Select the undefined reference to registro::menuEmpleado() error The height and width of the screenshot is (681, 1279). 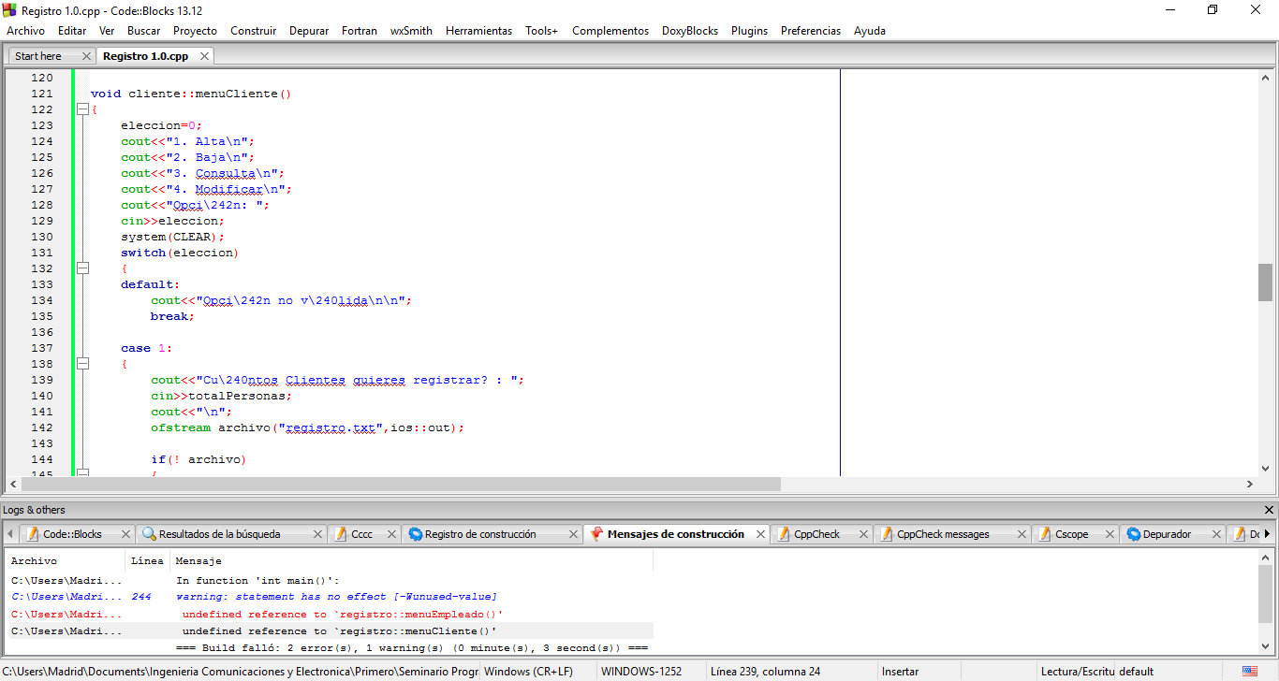tap(330, 615)
